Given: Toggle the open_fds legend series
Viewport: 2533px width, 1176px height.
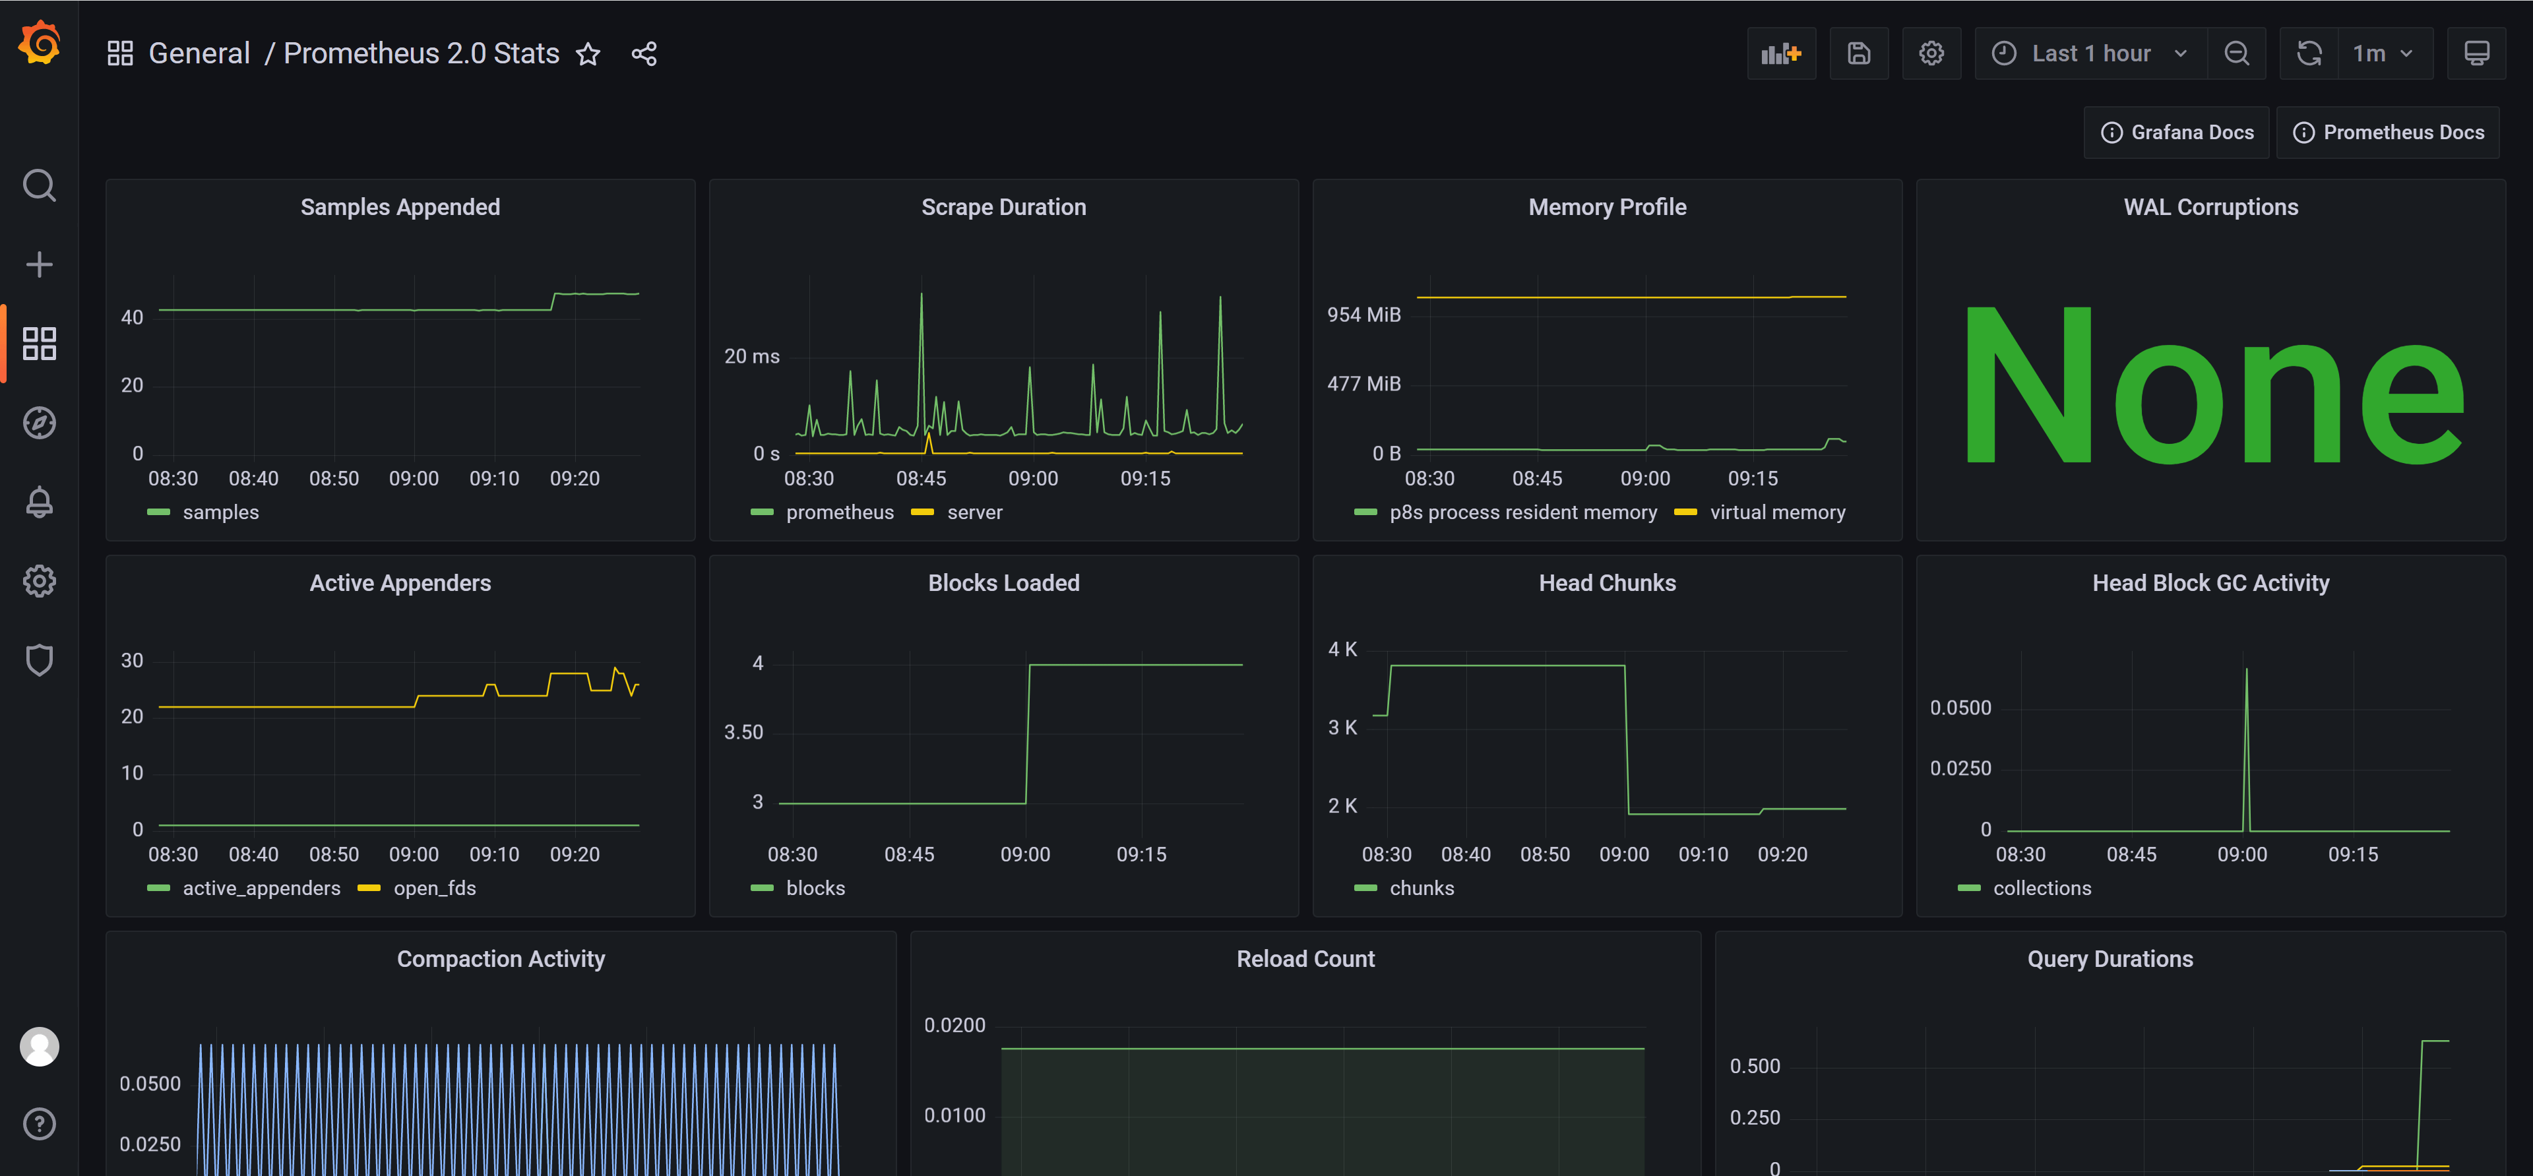Looking at the screenshot, I should [433, 888].
